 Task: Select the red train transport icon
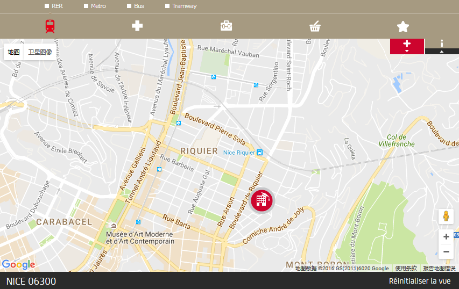50,26
